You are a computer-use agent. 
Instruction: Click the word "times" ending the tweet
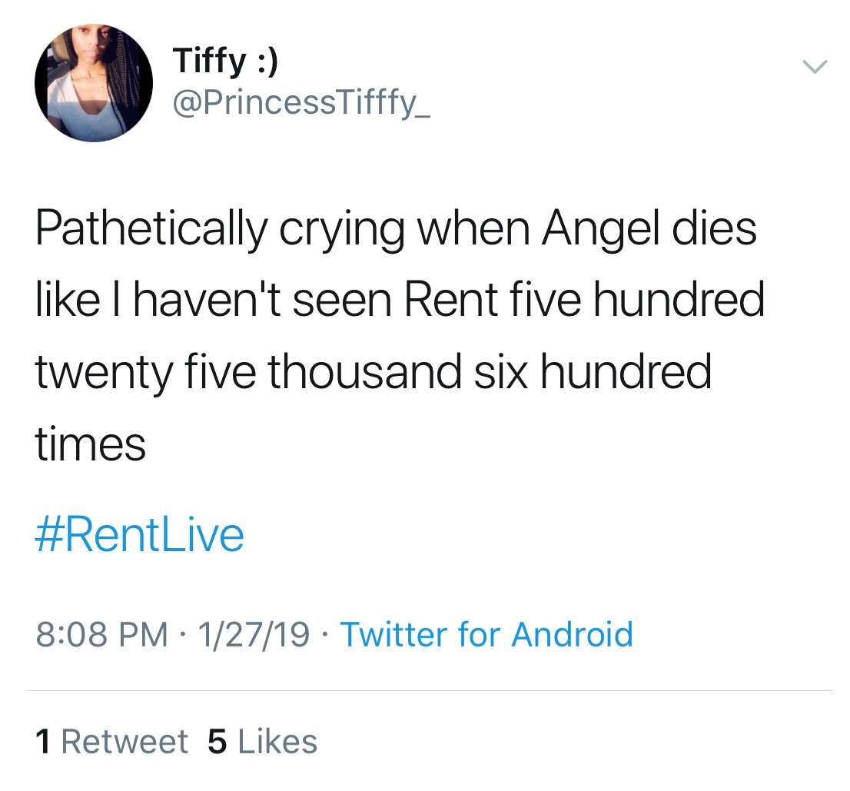click(x=91, y=444)
